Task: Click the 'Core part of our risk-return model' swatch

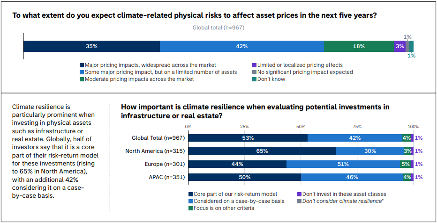Action: (190, 194)
